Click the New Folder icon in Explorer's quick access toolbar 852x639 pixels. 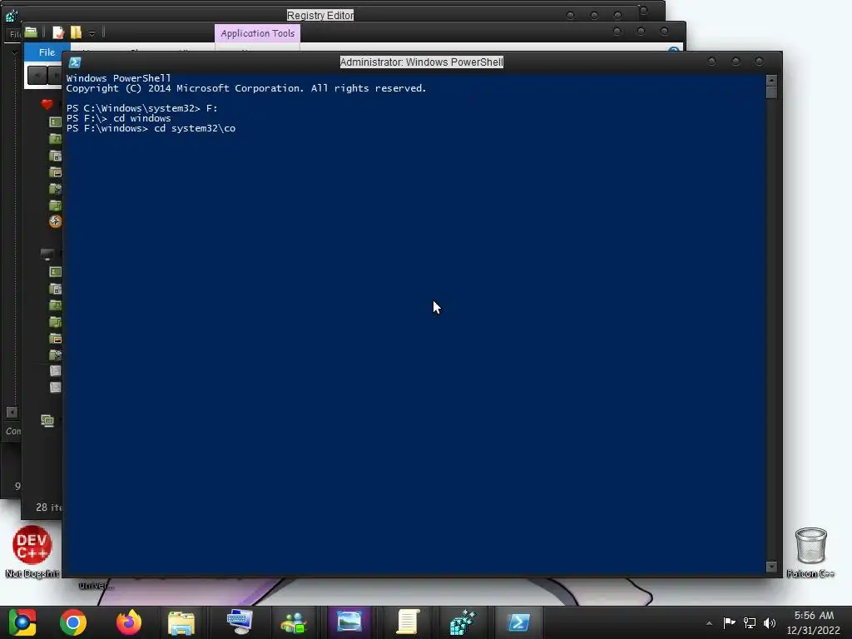pyautogui.click(x=76, y=32)
